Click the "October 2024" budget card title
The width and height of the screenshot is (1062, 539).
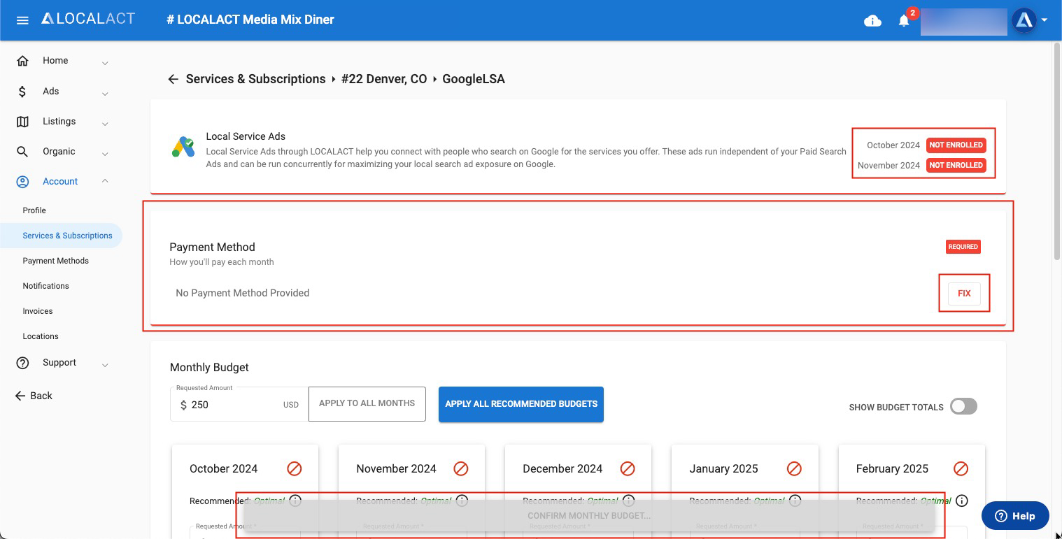[224, 468]
